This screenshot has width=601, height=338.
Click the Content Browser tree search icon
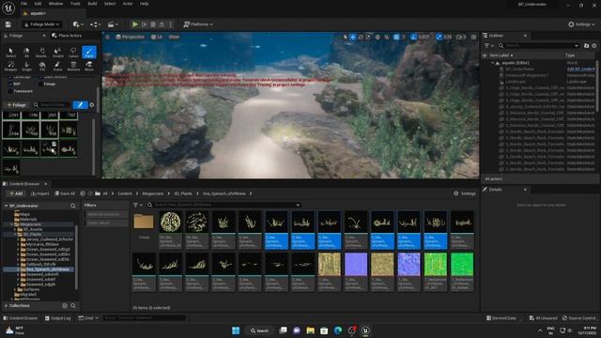point(73,206)
